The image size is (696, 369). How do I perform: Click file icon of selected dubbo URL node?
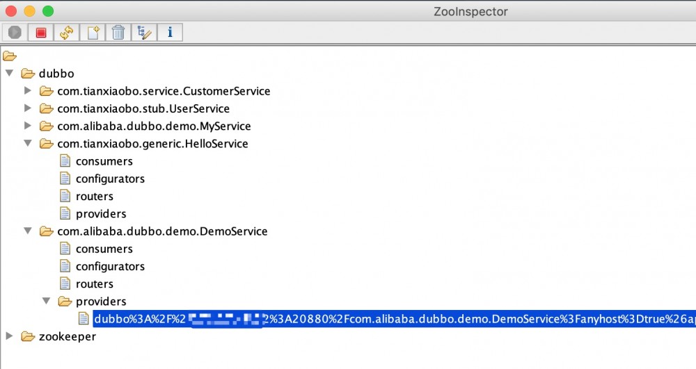[x=84, y=318]
